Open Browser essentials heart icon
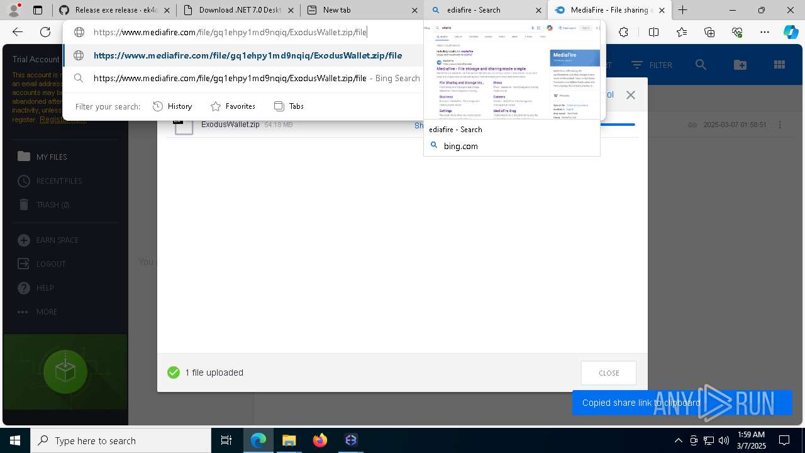The height and width of the screenshot is (453, 805). 737,32
